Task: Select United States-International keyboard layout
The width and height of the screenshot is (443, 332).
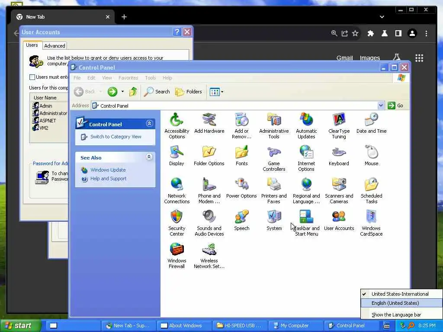Action: (x=401, y=294)
